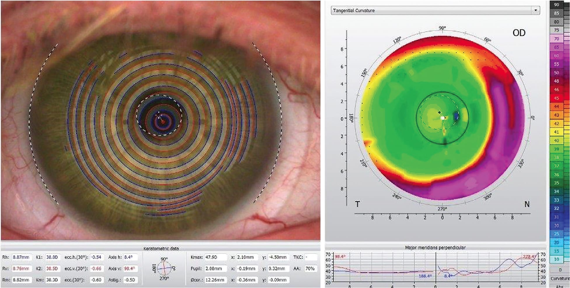Click the Øcor x value -0.36mm
Viewport: 570px width, 288px height.
[x=247, y=280]
